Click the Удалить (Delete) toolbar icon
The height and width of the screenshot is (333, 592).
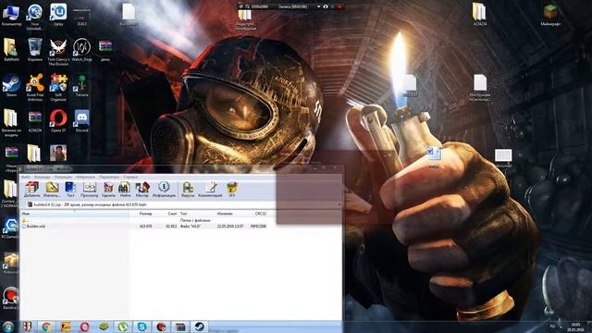[x=108, y=190]
